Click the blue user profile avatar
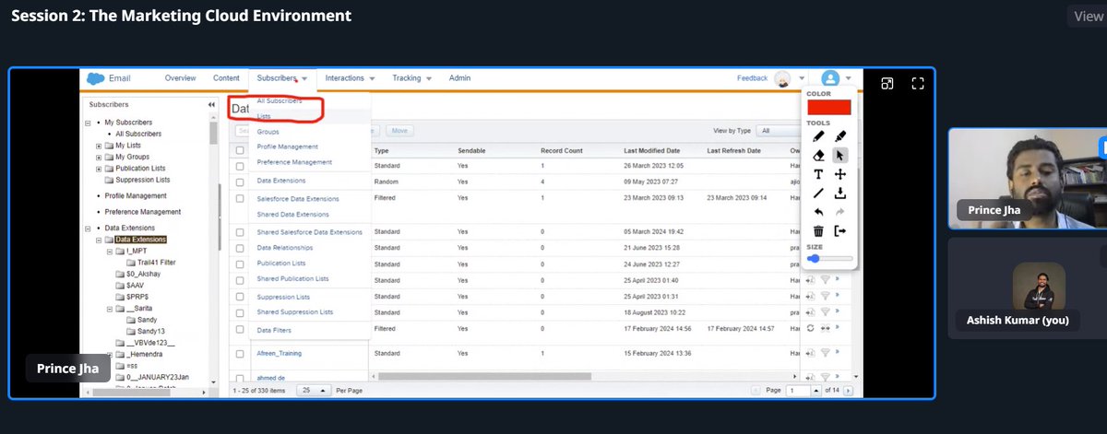 point(830,79)
